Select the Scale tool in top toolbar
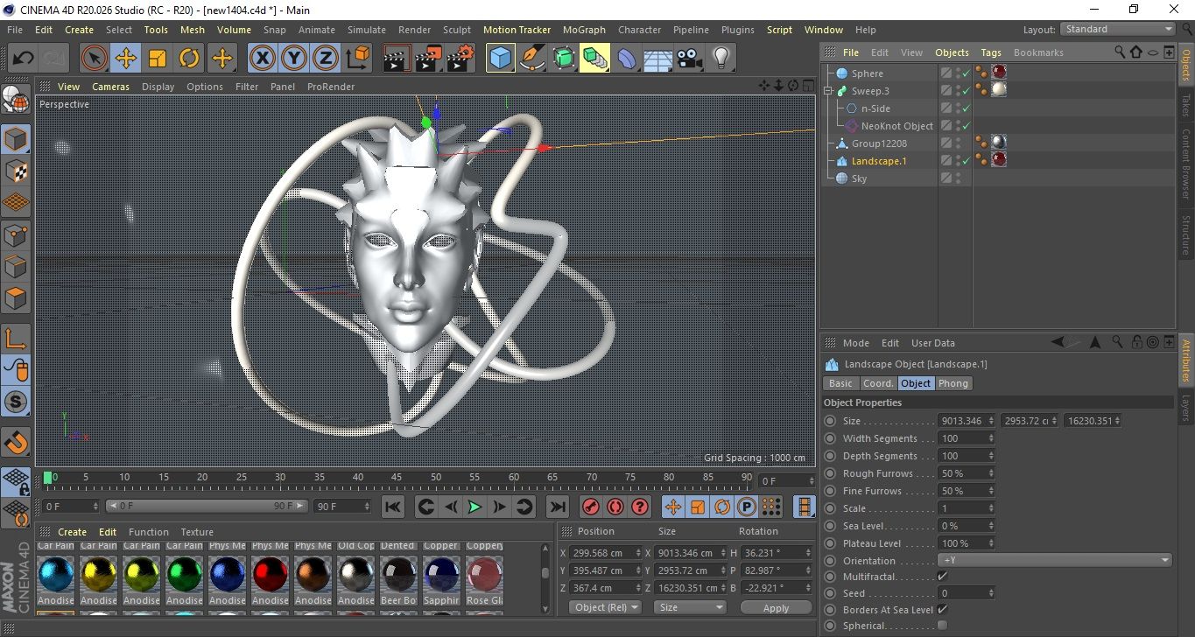This screenshot has width=1195, height=637. 158,59
